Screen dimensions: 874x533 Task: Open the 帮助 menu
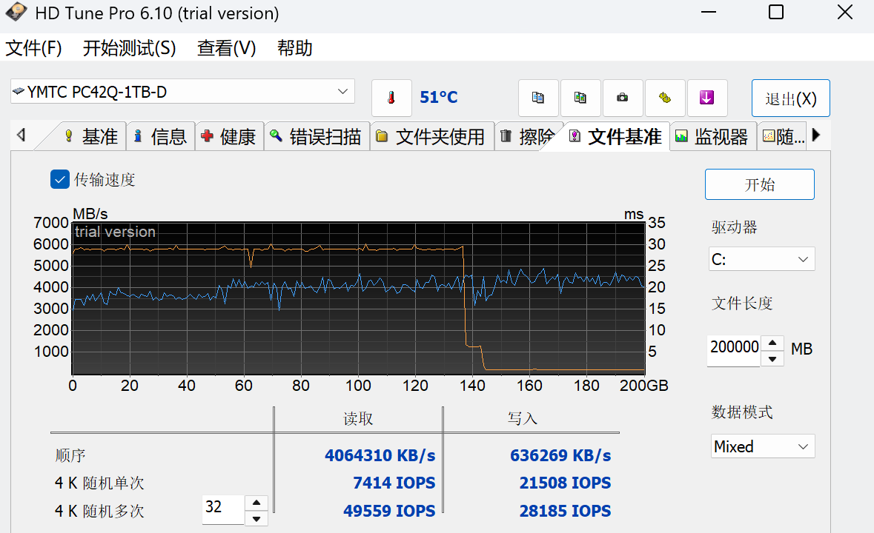tap(295, 48)
